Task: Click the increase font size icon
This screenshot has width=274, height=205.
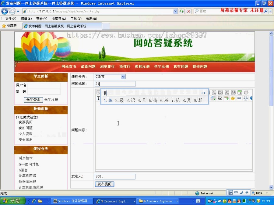Action: click(x=227, y=92)
